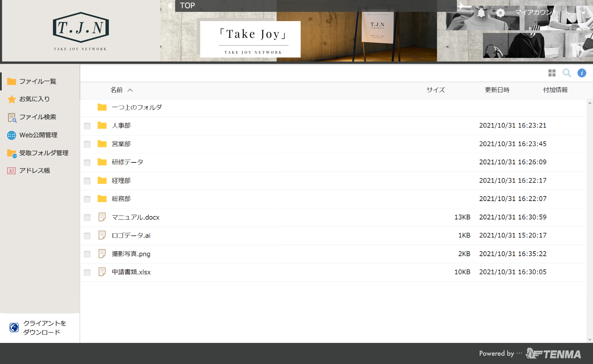Click the T.J.N logo
Viewport: 593px width, 364px height.
pos(80,31)
